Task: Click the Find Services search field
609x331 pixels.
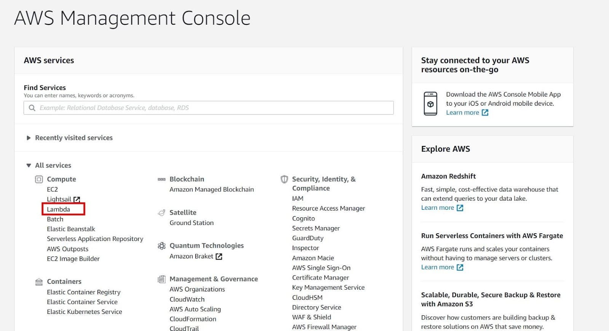Action: (209, 108)
